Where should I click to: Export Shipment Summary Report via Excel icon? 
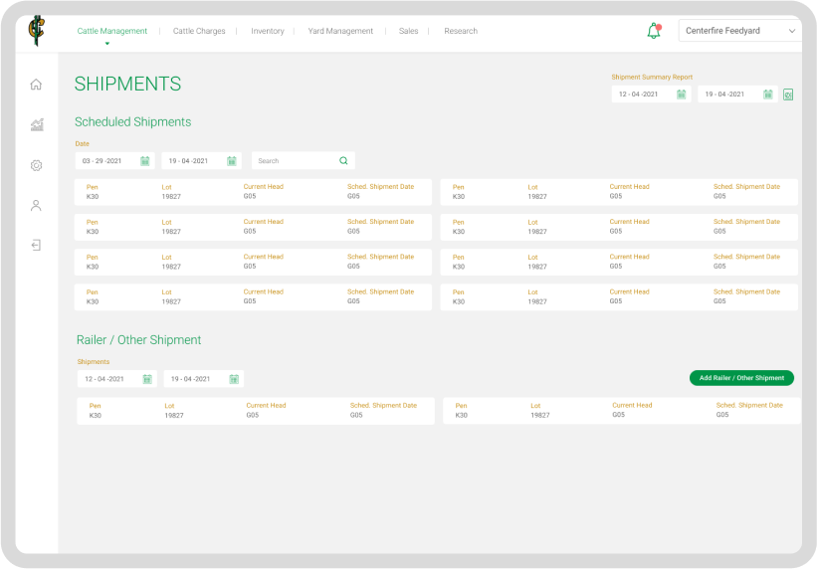coord(788,95)
